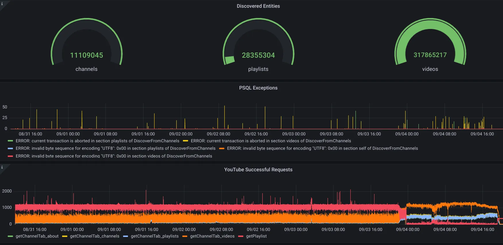Screen dimensions: 503x245
Task: Click 09/04 16:00 tick on Successful Requests axis
Action: [x=483, y=230]
